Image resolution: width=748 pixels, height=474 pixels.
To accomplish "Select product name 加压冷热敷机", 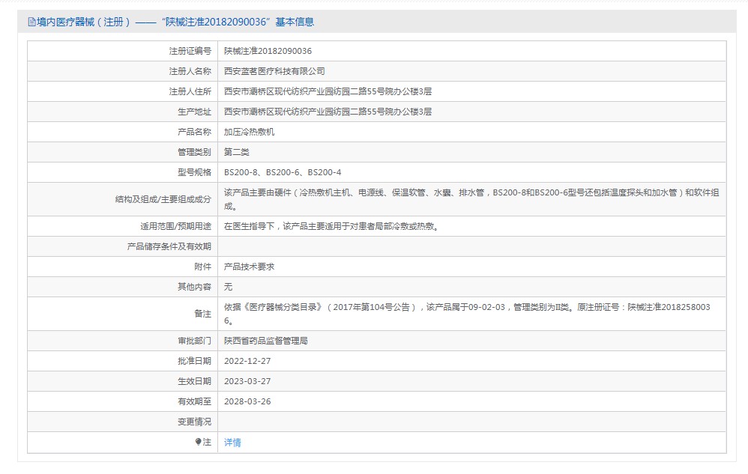I will coord(249,132).
